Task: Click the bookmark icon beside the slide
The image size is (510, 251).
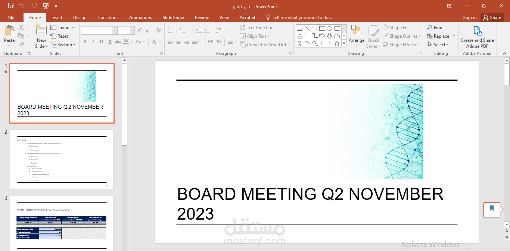Action: coord(492,209)
